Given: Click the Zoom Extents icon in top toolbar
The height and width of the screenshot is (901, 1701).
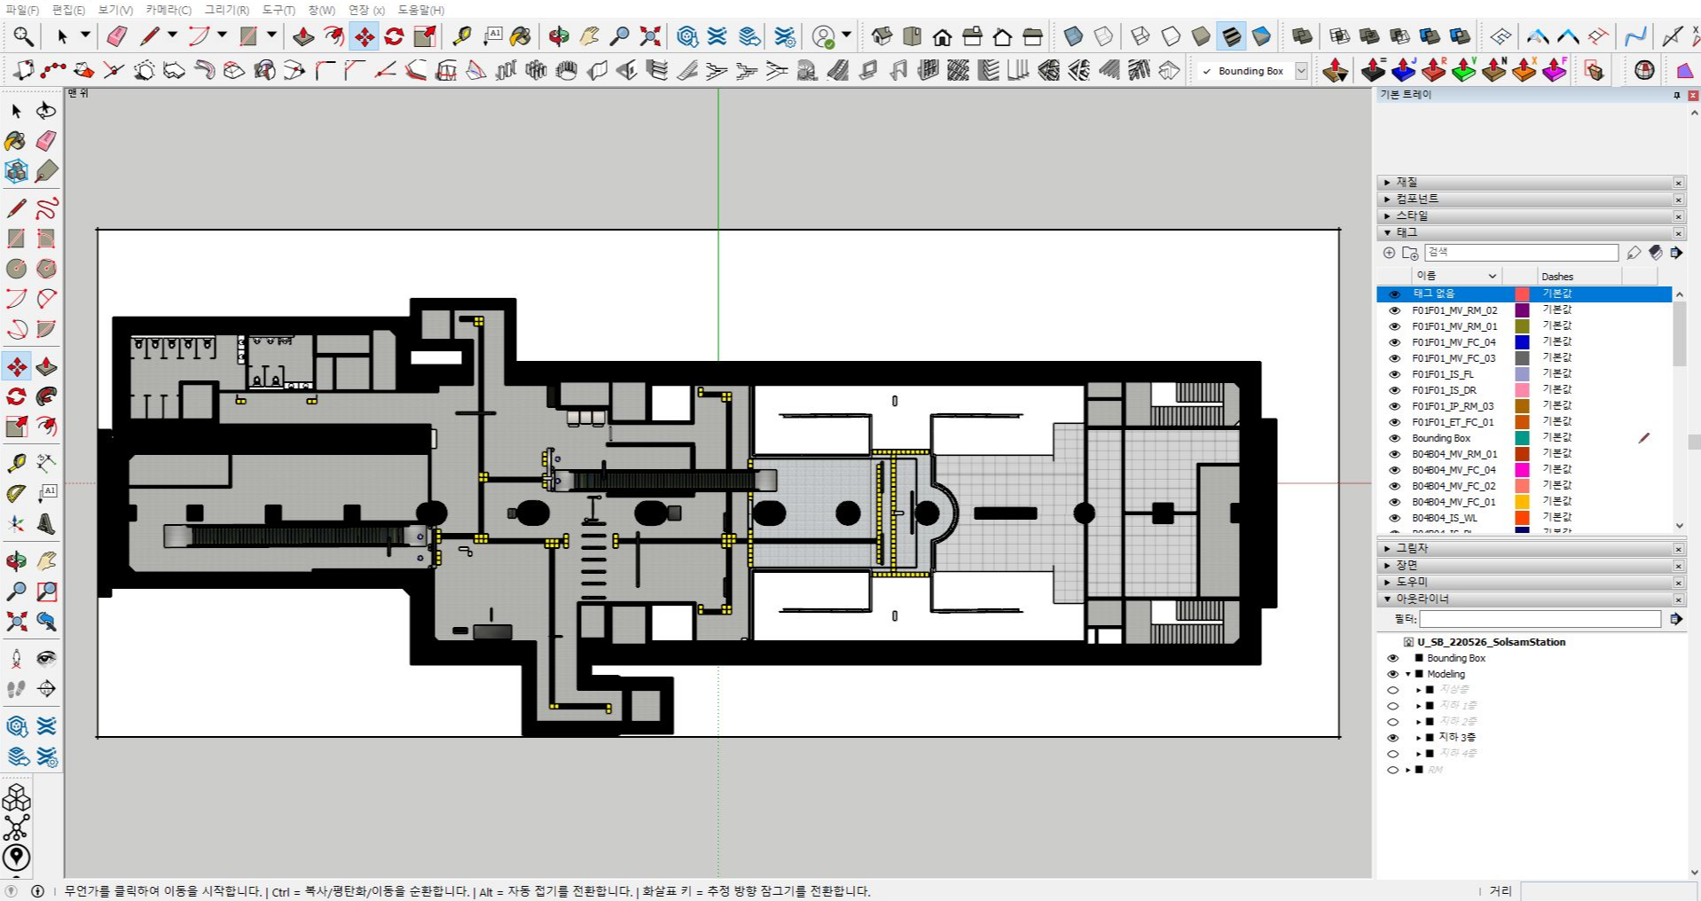Looking at the screenshot, I should point(650,36).
